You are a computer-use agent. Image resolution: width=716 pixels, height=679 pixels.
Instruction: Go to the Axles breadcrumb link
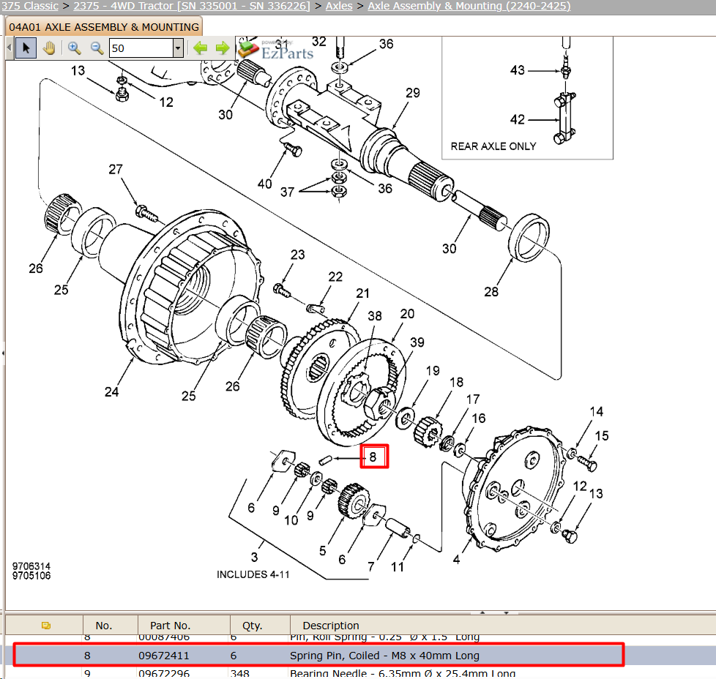(x=339, y=6)
